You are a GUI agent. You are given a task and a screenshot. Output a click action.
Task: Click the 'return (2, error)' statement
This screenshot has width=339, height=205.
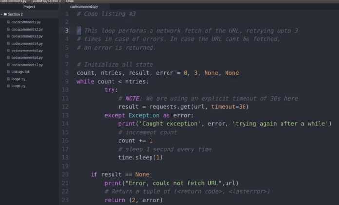click(x=133, y=200)
